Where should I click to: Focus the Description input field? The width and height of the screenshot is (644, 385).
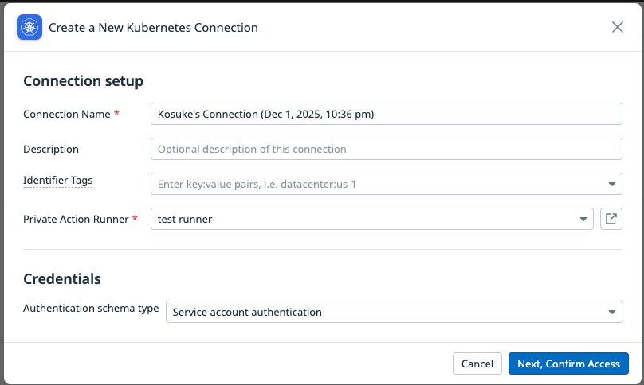coord(386,149)
